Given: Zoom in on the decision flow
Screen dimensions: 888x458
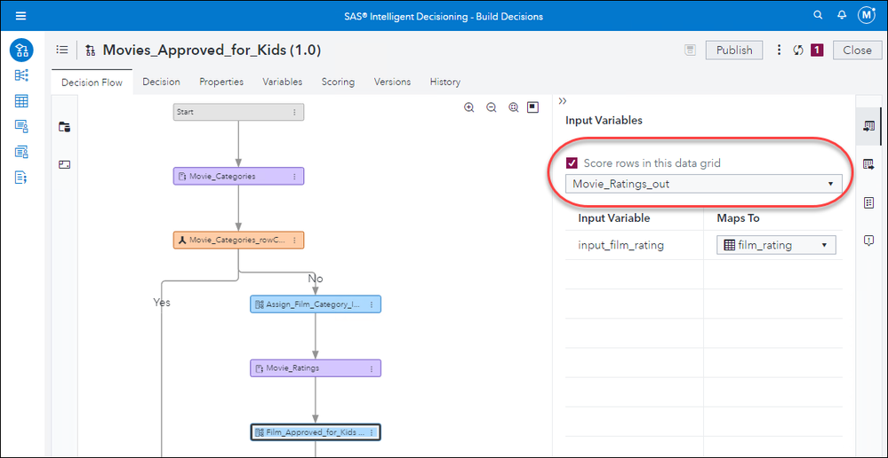Looking at the screenshot, I should click(469, 107).
